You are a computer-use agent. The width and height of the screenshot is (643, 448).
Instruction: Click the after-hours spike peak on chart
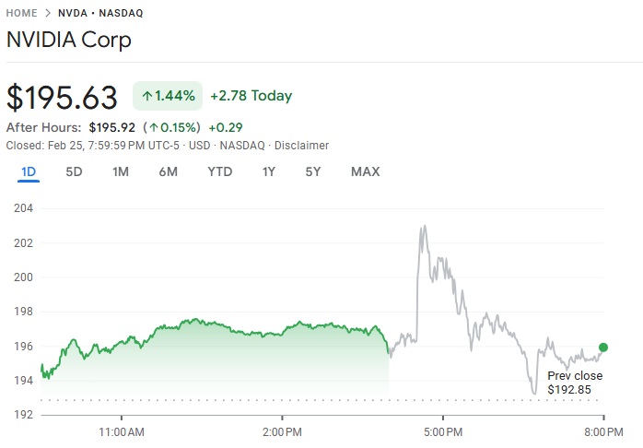[x=423, y=227]
